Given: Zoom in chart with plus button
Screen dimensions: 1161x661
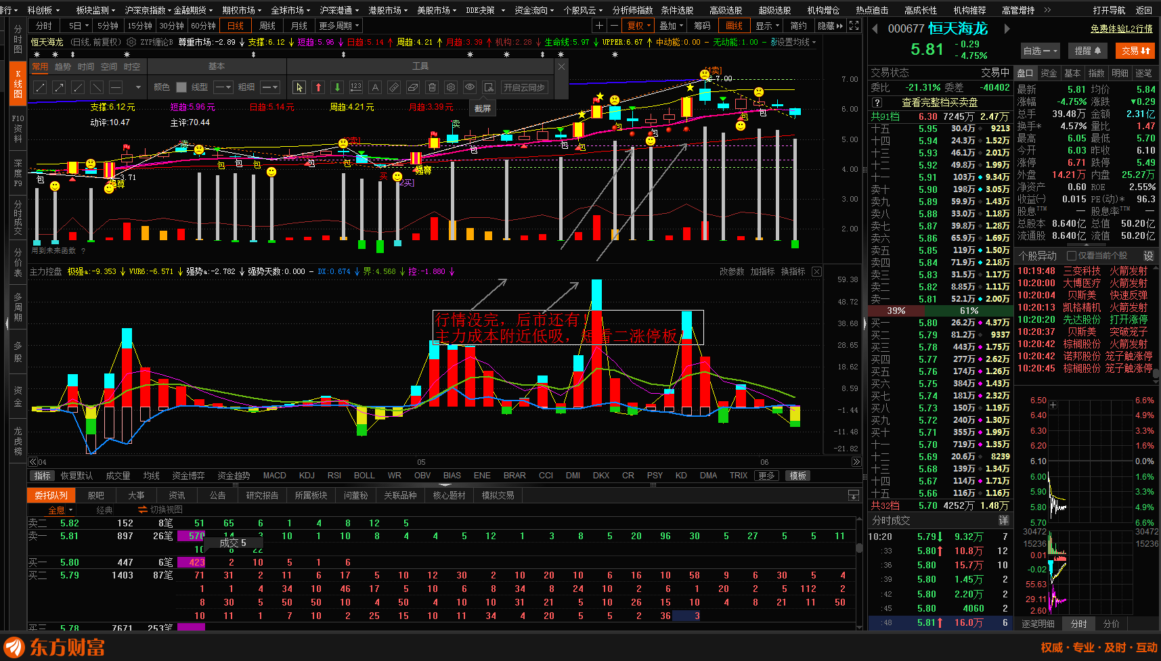Looking at the screenshot, I should [x=599, y=26].
